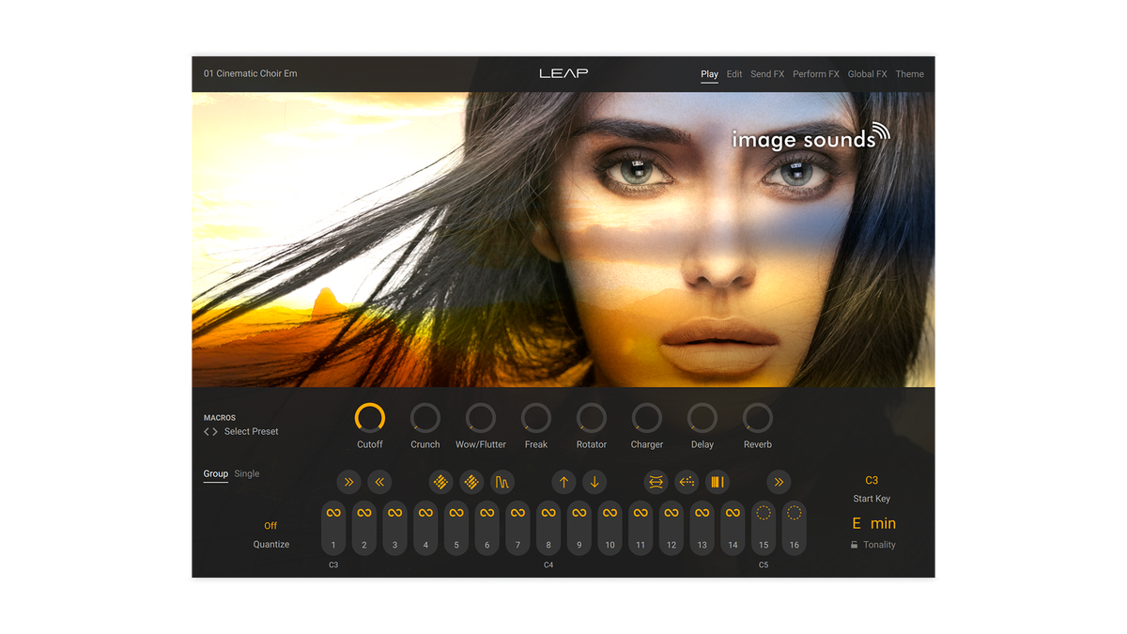The image size is (1127, 634).
Task: Click the Start Key label
Action: coord(872,499)
